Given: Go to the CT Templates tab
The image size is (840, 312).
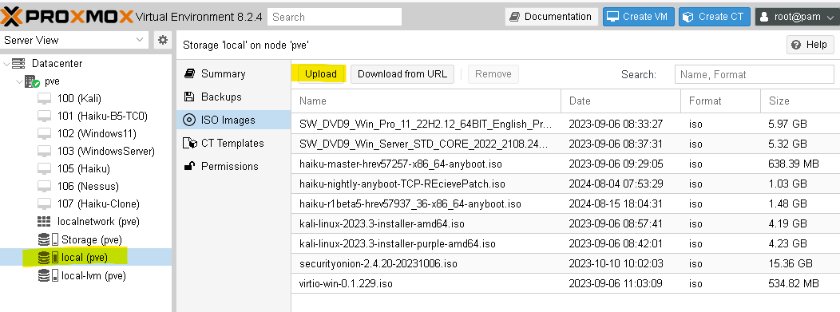Looking at the screenshot, I should tap(234, 143).
